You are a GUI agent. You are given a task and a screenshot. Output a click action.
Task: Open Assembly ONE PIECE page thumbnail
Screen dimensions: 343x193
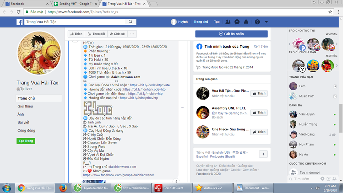[x=203, y=112]
